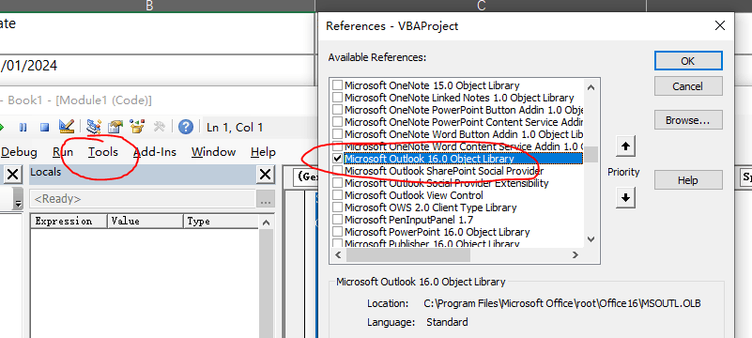Image resolution: width=752 pixels, height=338 pixels.
Task: Click the Ln 1, Col 1 indicator
Action: [x=235, y=127]
